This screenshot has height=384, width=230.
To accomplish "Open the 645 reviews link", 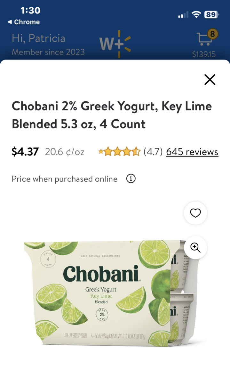I will 192,151.
